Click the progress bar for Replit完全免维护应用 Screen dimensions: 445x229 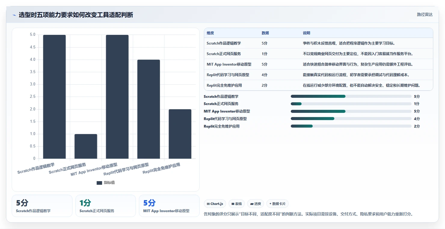(351, 126)
